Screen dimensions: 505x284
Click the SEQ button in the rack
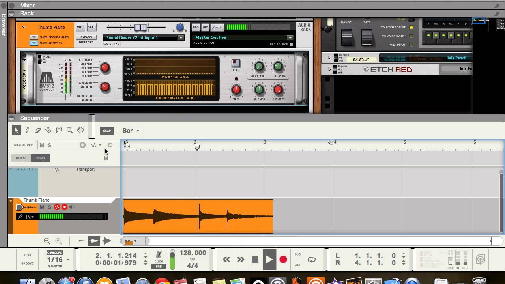[196, 27]
